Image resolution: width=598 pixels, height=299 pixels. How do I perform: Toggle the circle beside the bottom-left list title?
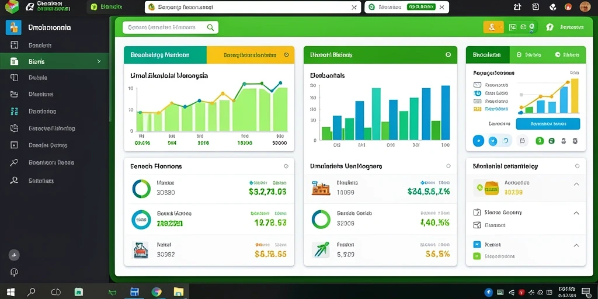coord(286,166)
